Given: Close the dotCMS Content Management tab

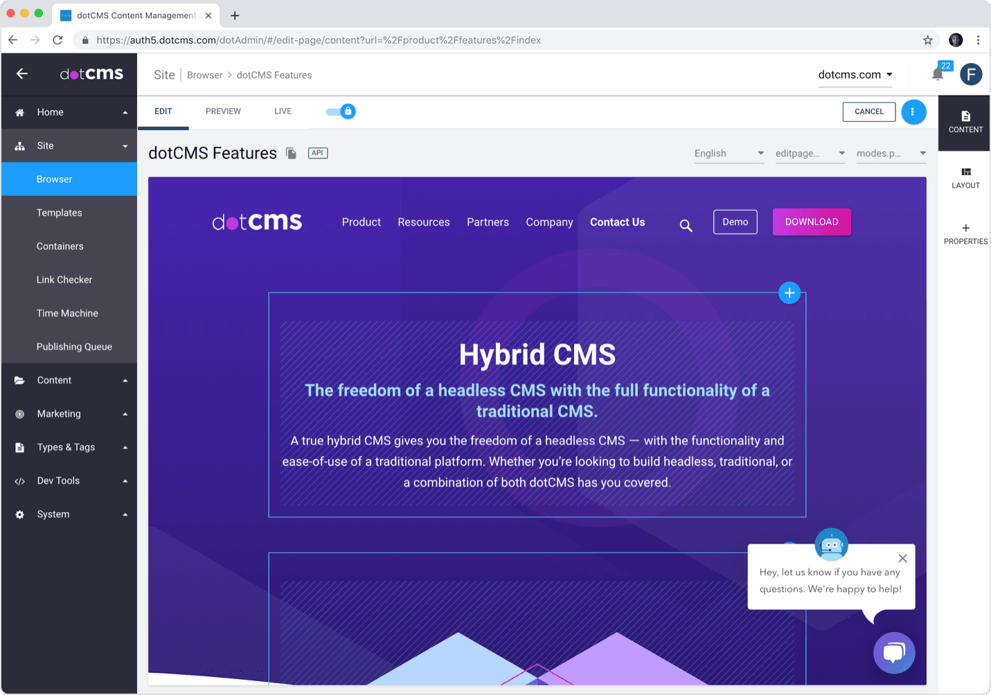Looking at the screenshot, I should click(x=208, y=15).
